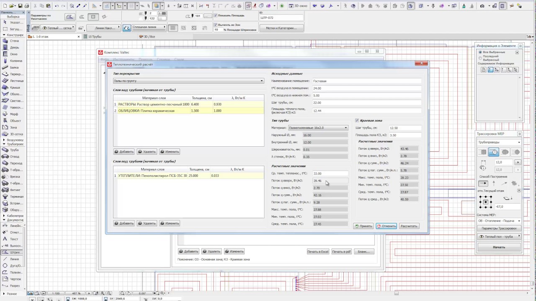Select Окно (Window) tool
This screenshot has width=536, height=301.
click(x=13, y=54)
